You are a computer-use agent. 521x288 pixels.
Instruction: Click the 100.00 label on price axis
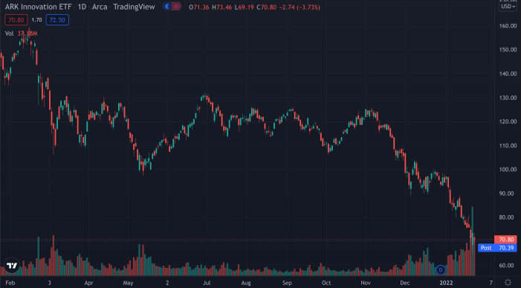[508, 170]
